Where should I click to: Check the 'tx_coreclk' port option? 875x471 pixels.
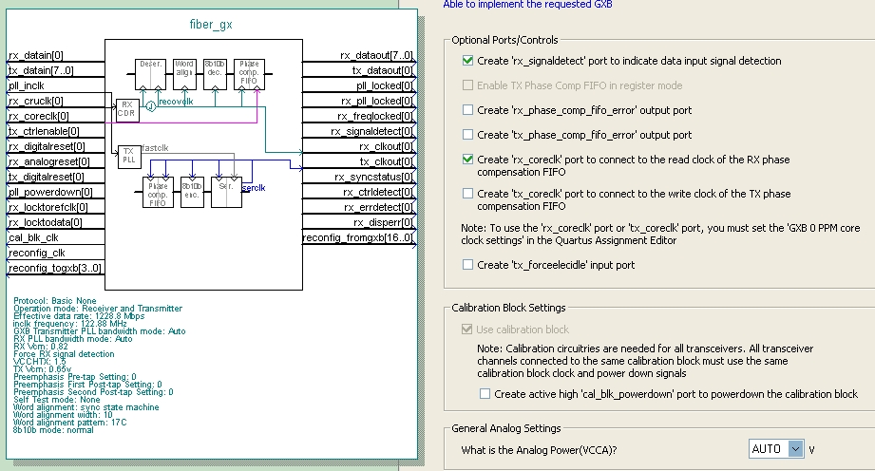[467, 194]
